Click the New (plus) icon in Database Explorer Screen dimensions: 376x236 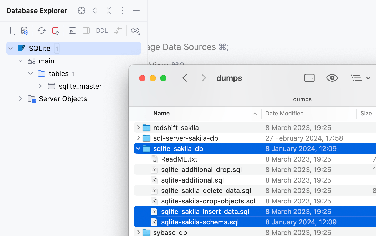pos(10,30)
